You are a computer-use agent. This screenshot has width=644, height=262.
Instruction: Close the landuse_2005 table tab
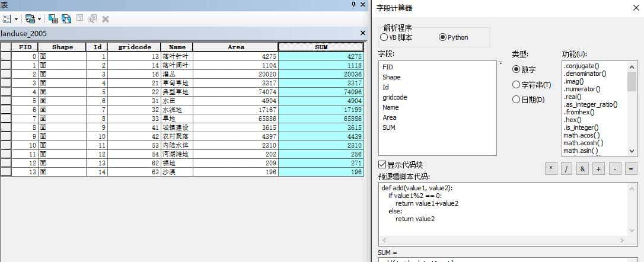pos(363,33)
